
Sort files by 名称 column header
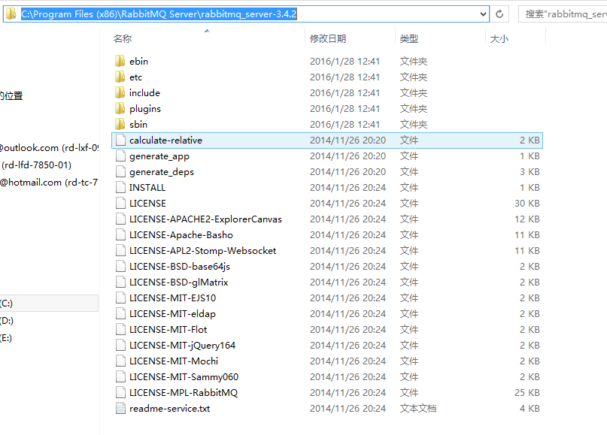[x=123, y=38]
